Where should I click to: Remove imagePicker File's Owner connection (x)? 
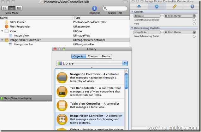point(166,32)
